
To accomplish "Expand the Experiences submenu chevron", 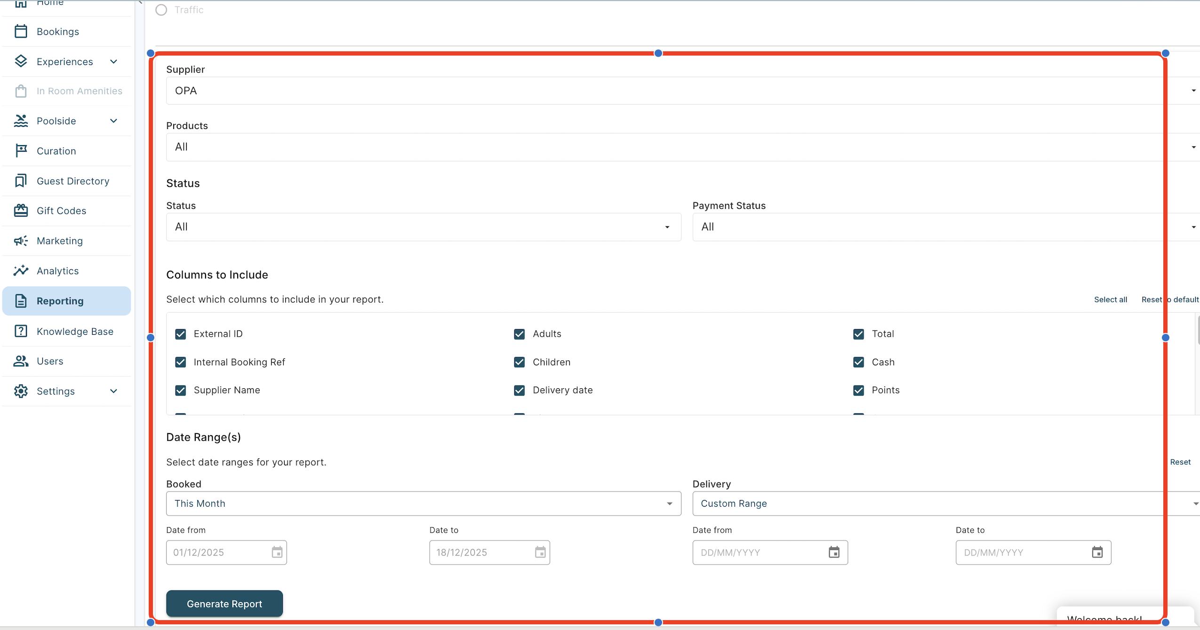I will pos(113,62).
